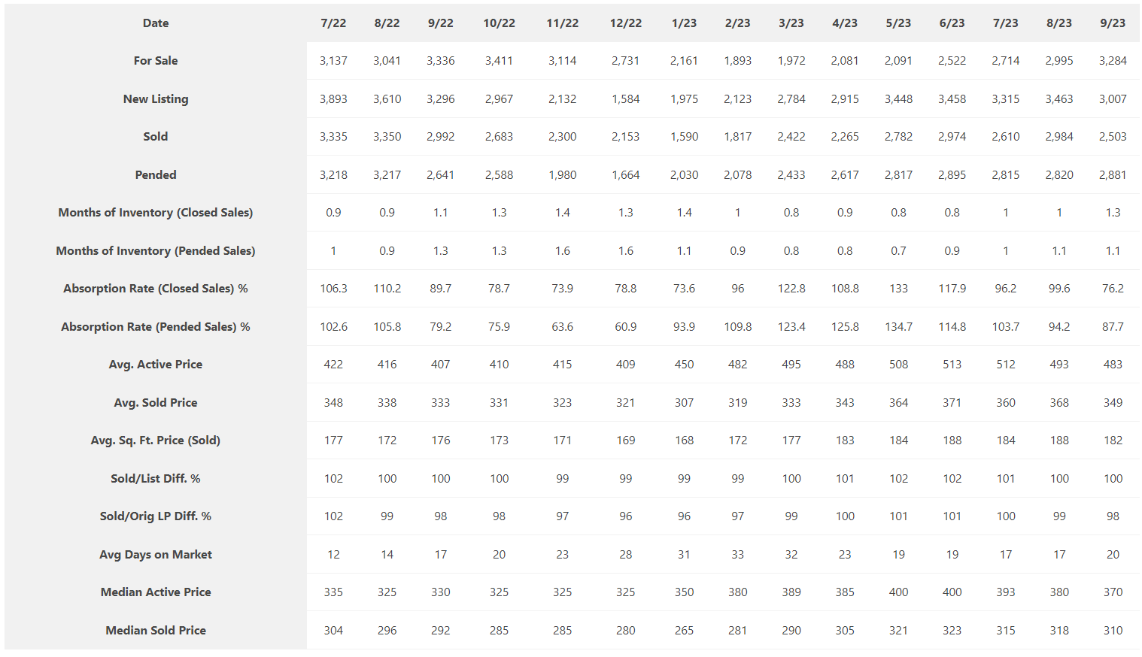1142x657 pixels.
Task: Click Absorption Rate (Pended Sales) % label
Action: pyautogui.click(x=156, y=327)
